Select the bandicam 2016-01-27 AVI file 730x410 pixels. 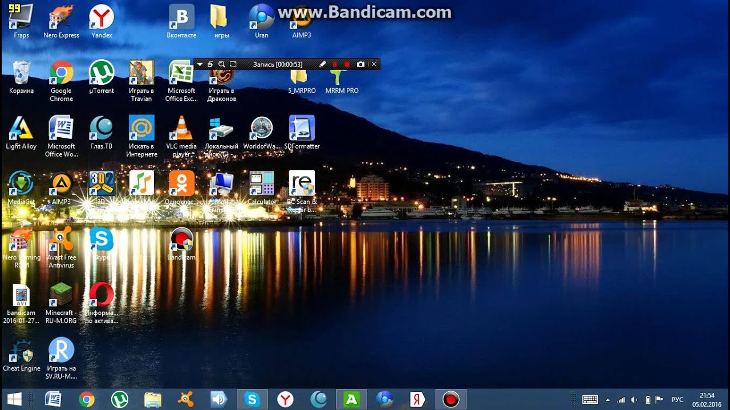tap(21, 304)
